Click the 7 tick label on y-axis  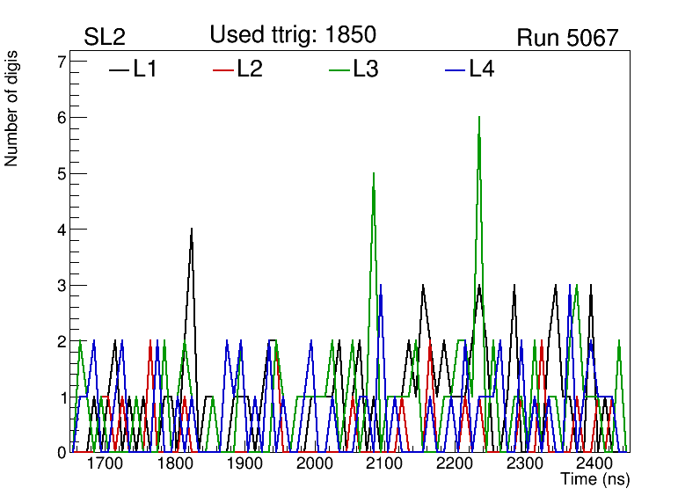coord(61,62)
